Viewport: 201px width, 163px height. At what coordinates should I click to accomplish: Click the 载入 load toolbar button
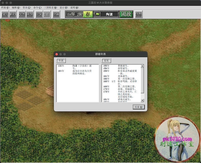[x=13, y=14]
